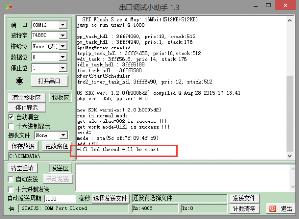This screenshot has height=219, width=299.
Task: Uncheck 自动清空 checkbox
Action: point(11,117)
